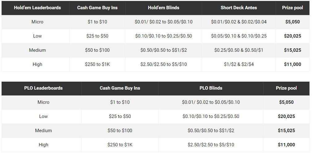Click the Prize pool header in Hold'em table

coord(292,8)
